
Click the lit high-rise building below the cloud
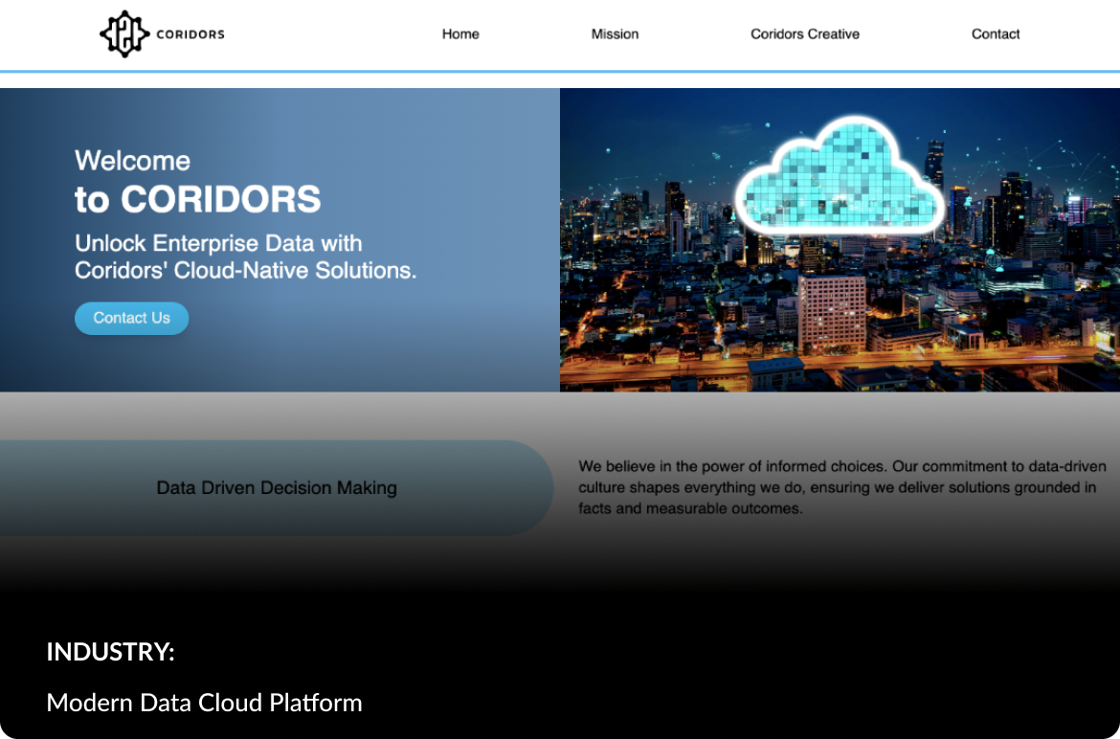tap(831, 311)
